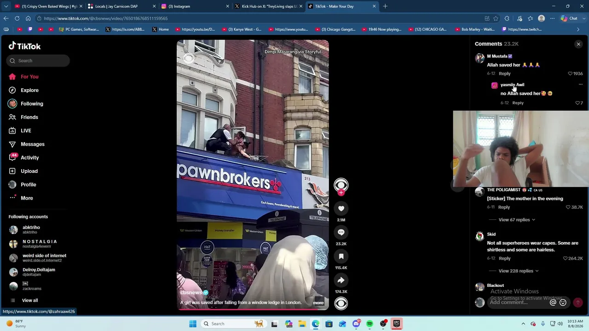
Task: Go back in browser history
Action: (6, 18)
